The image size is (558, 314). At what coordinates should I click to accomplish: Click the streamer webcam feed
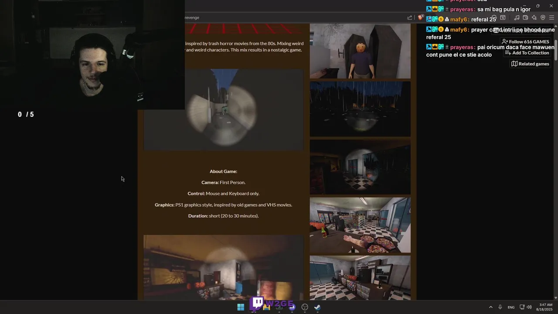[92, 55]
